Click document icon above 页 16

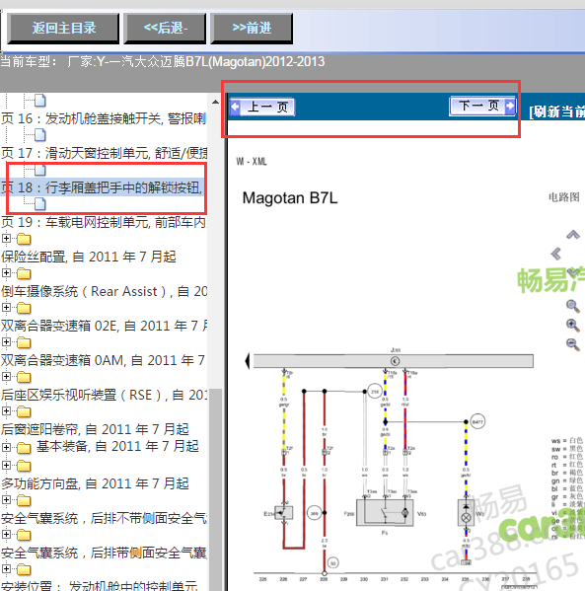[40, 101]
